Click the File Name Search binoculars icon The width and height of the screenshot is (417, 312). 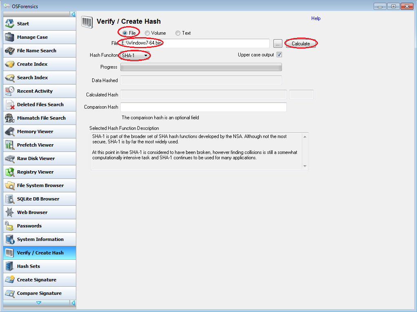10,51
